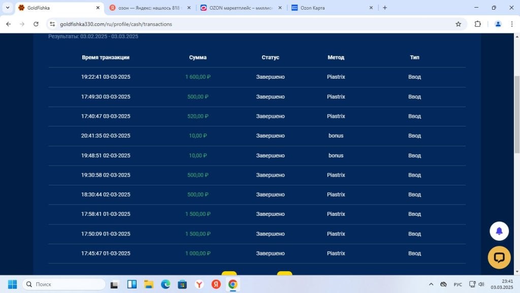
Task: View site information icon in address bar
Action: tap(52, 24)
